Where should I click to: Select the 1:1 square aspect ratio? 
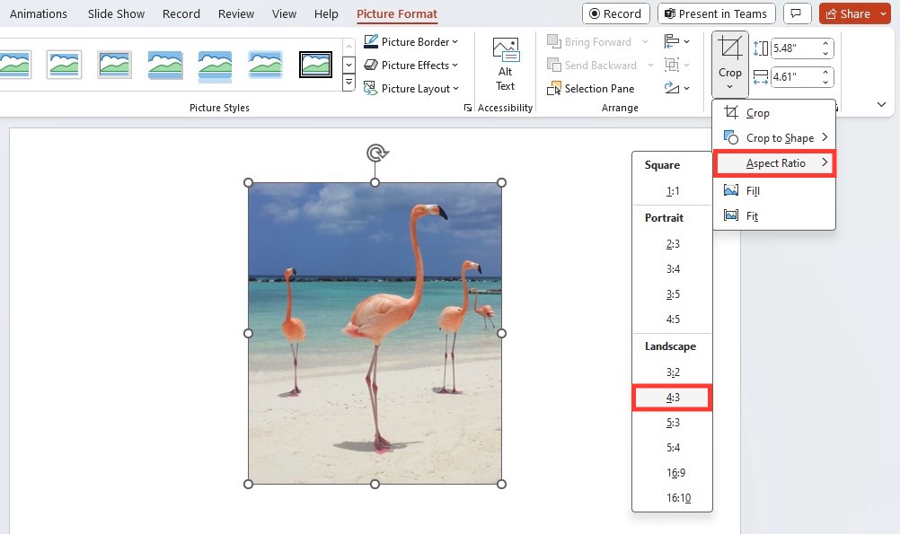[x=672, y=191]
